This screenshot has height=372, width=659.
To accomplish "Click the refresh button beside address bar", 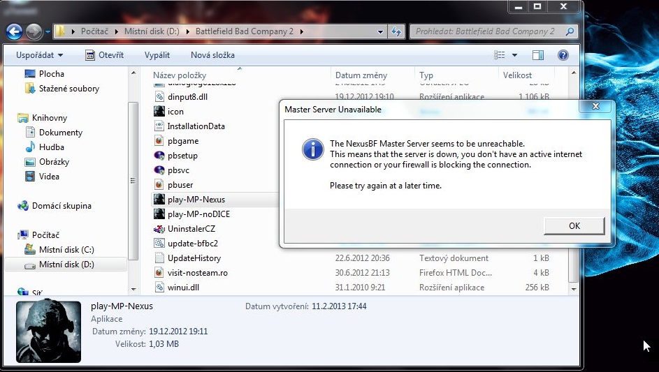I will click(396, 31).
